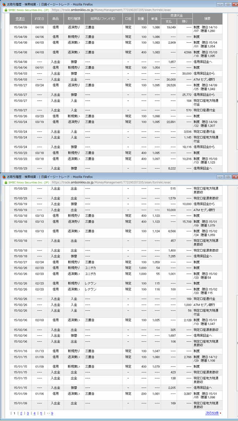Click the payment amount 1,657
This screenshot has height=421, width=238.
click(172, 62)
